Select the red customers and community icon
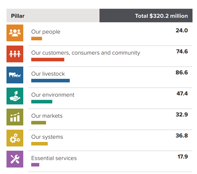 pyautogui.click(x=15, y=54)
